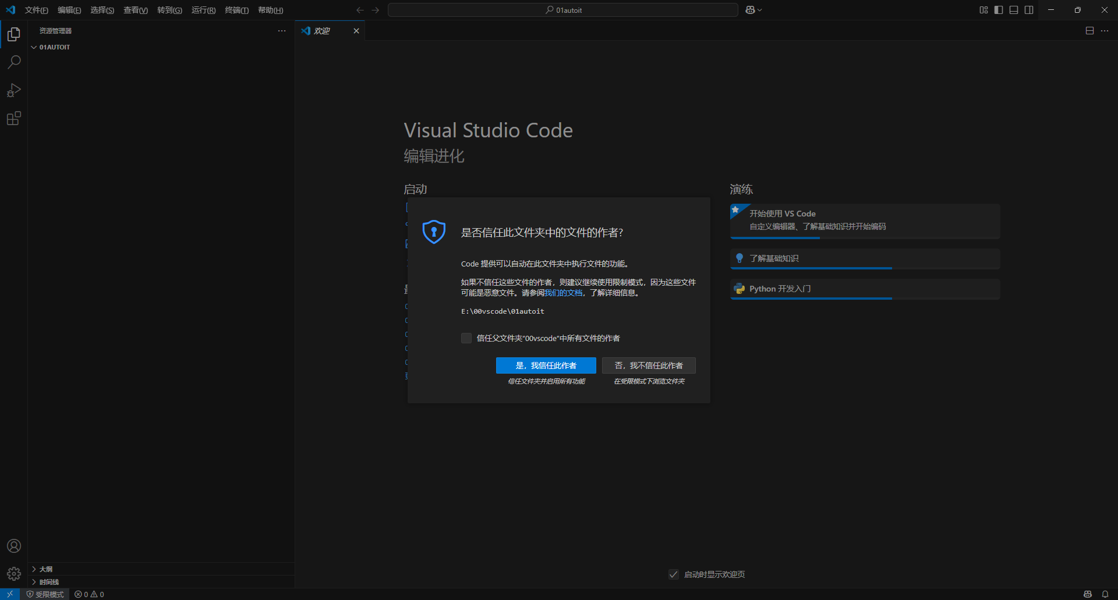This screenshot has height=600, width=1118.
Task: Open the errors and warnings counter
Action: pos(89,594)
